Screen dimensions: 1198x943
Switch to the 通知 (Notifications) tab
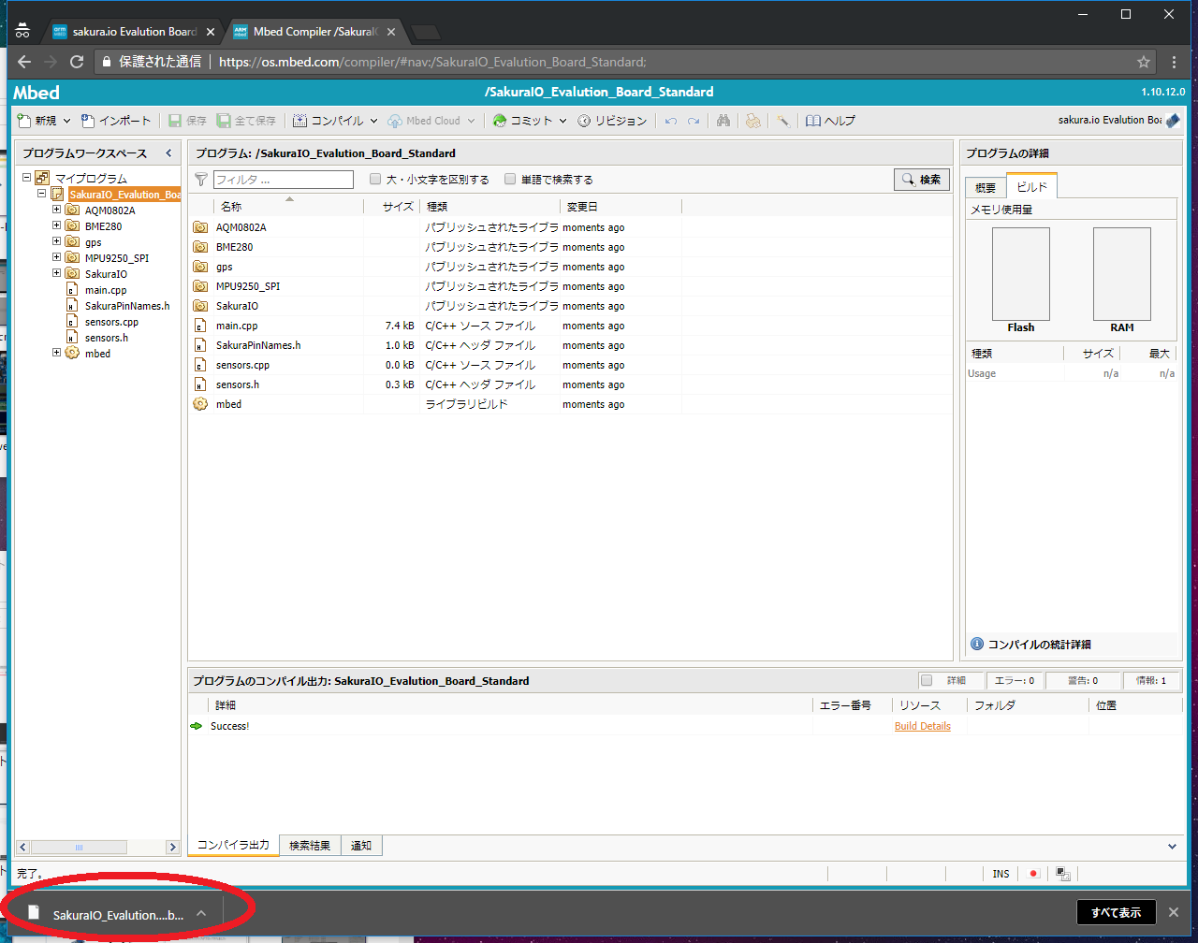pos(361,846)
